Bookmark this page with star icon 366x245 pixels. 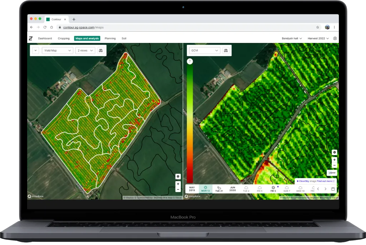click(x=317, y=27)
